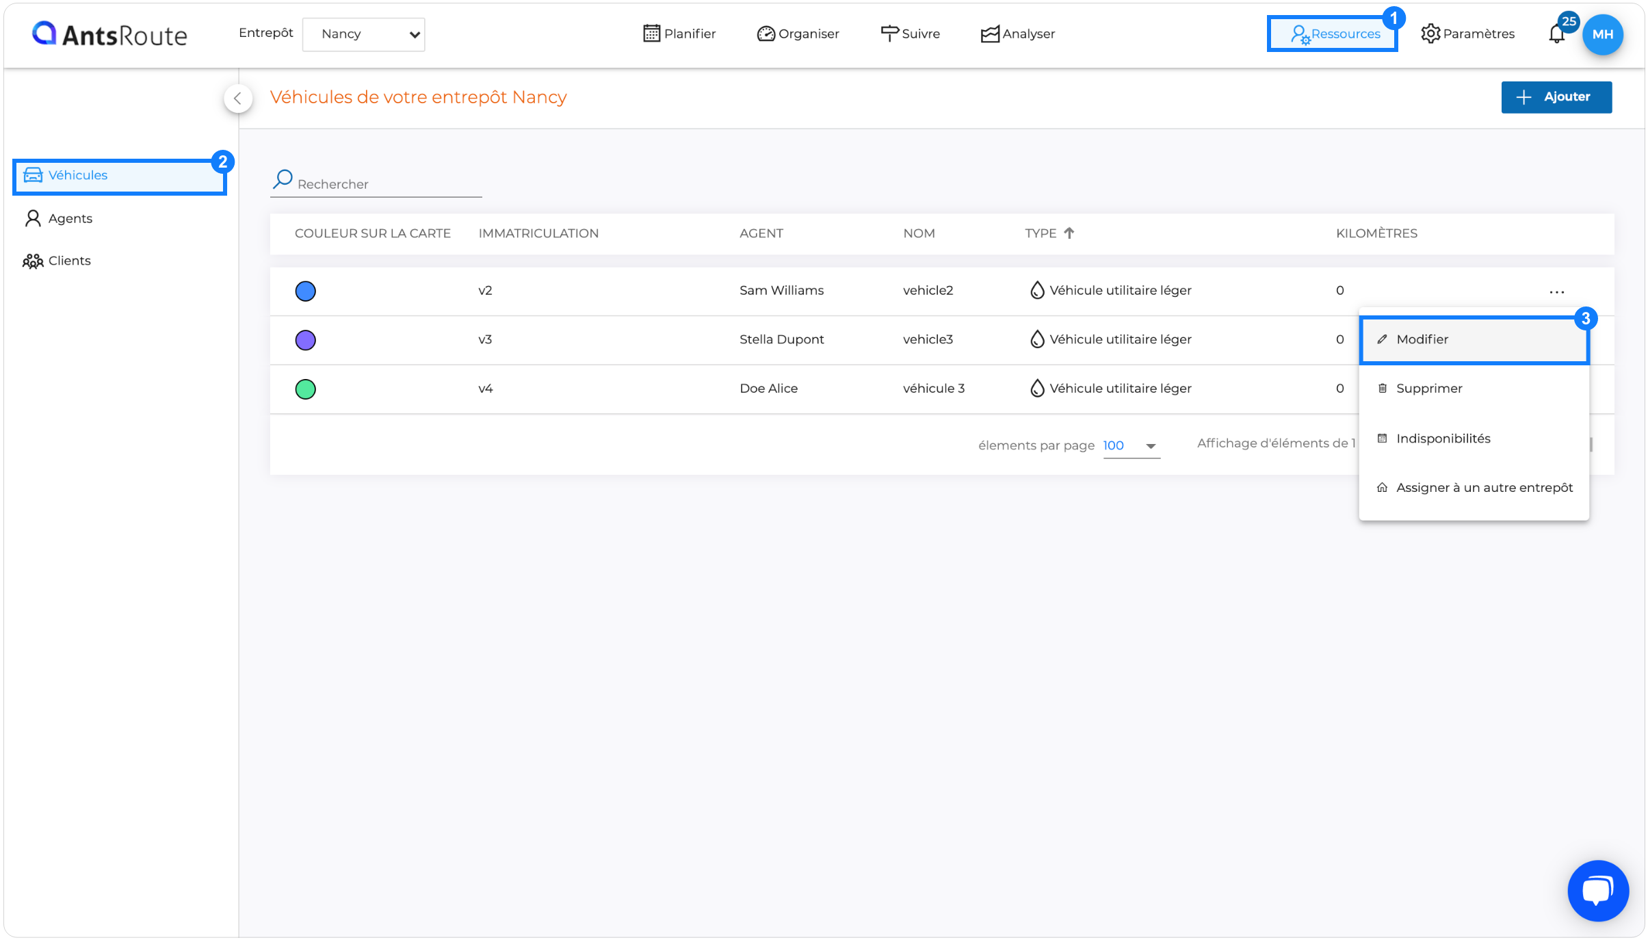1648x940 pixels.
Task: Click the drop icon in v2 row type
Action: click(1037, 290)
